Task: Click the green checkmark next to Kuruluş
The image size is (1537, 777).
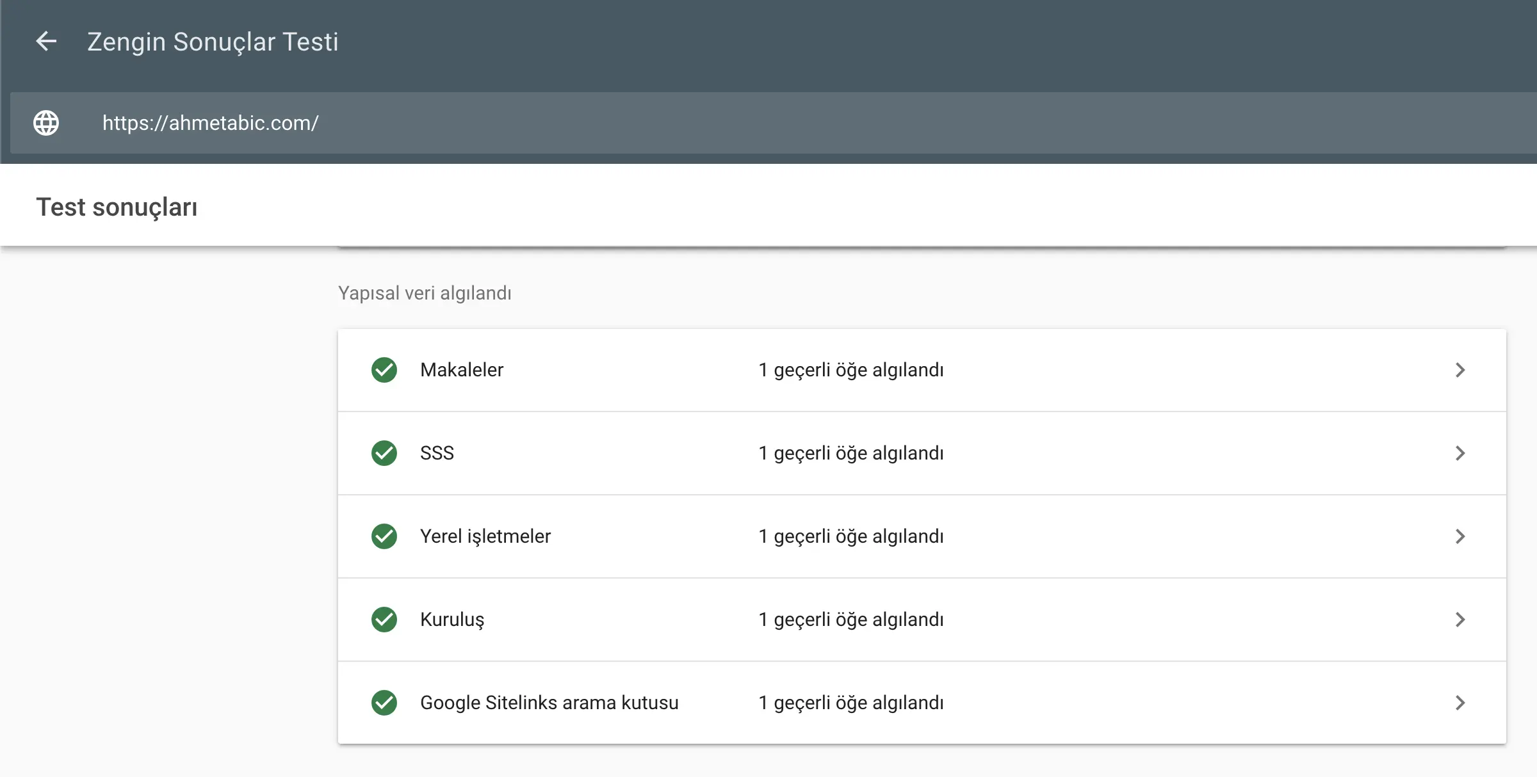Action: click(384, 620)
